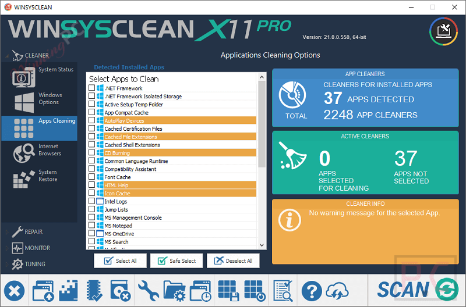The width and height of the screenshot is (466, 307).
Task: Click the Monitor pulse icon in sidebar
Action: point(17,248)
